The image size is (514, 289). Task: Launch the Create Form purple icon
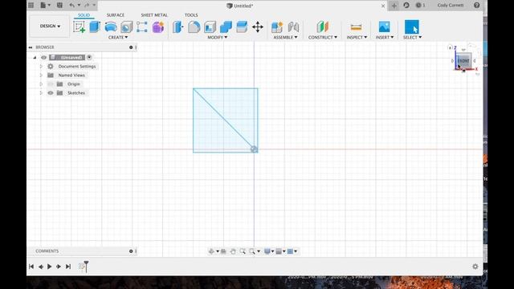click(x=157, y=27)
